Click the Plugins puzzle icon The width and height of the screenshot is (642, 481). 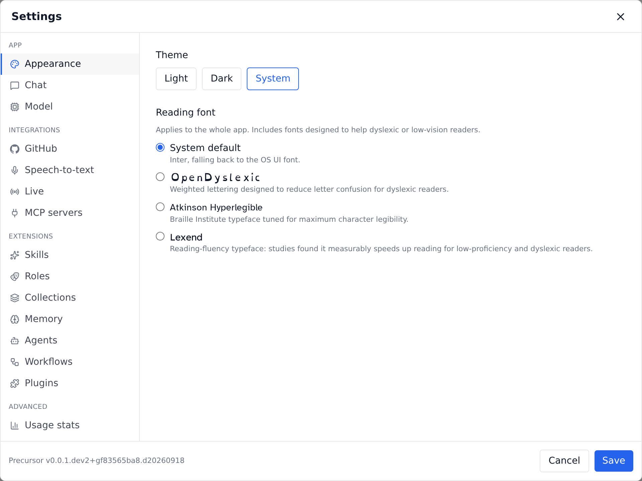pos(15,383)
